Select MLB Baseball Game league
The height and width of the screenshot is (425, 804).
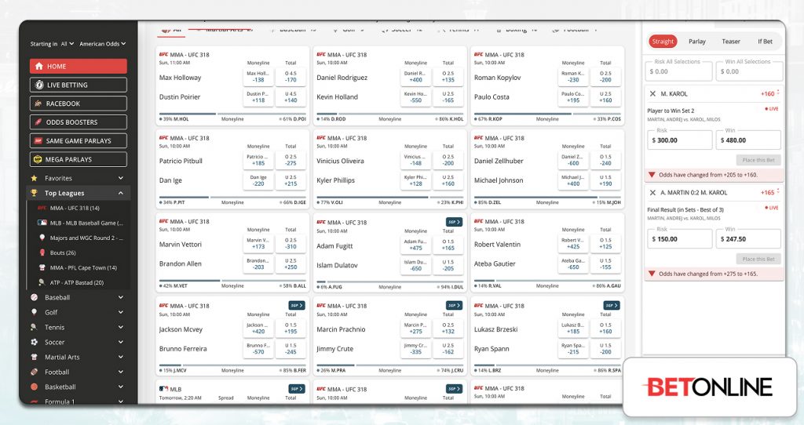pos(80,223)
